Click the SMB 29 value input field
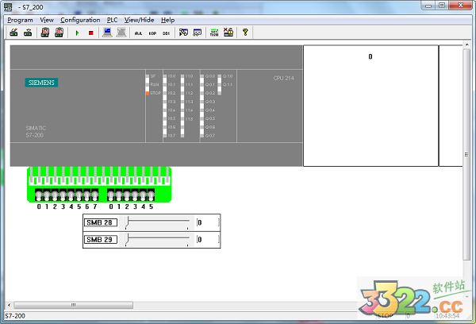Screen dimensions: 476x324 pyautogui.click(x=207, y=239)
